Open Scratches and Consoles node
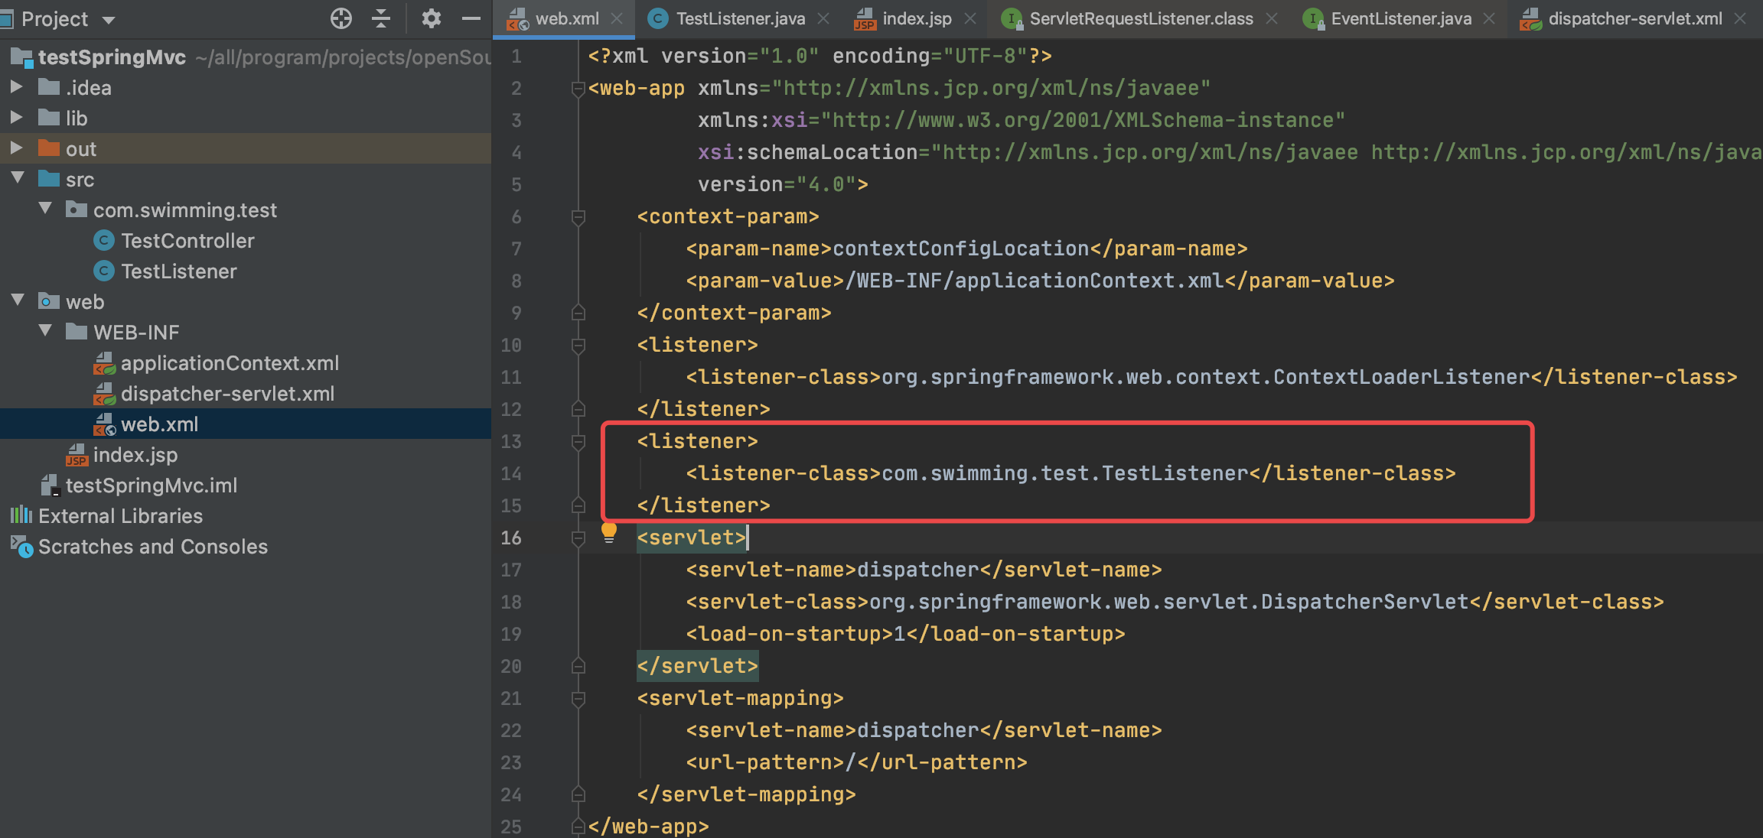The height and width of the screenshot is (838, 1763). pos(152,547)
